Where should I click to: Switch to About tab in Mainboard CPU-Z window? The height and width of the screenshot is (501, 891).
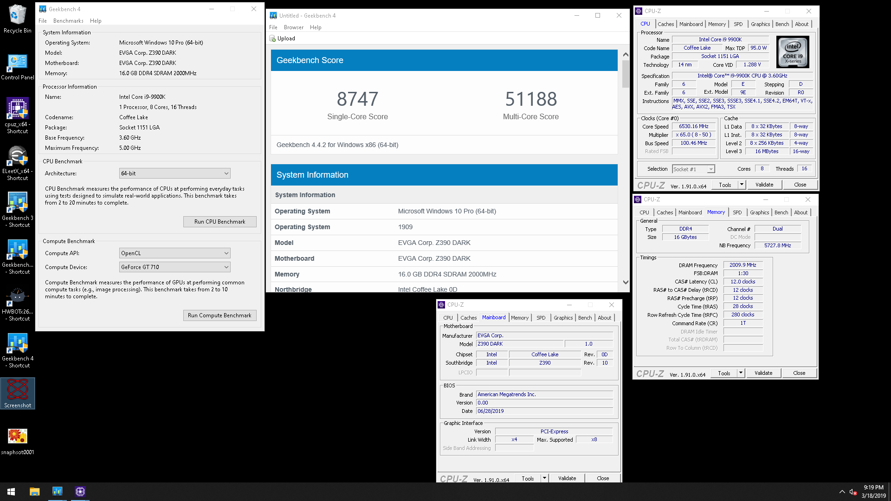(x=604, y=318)
